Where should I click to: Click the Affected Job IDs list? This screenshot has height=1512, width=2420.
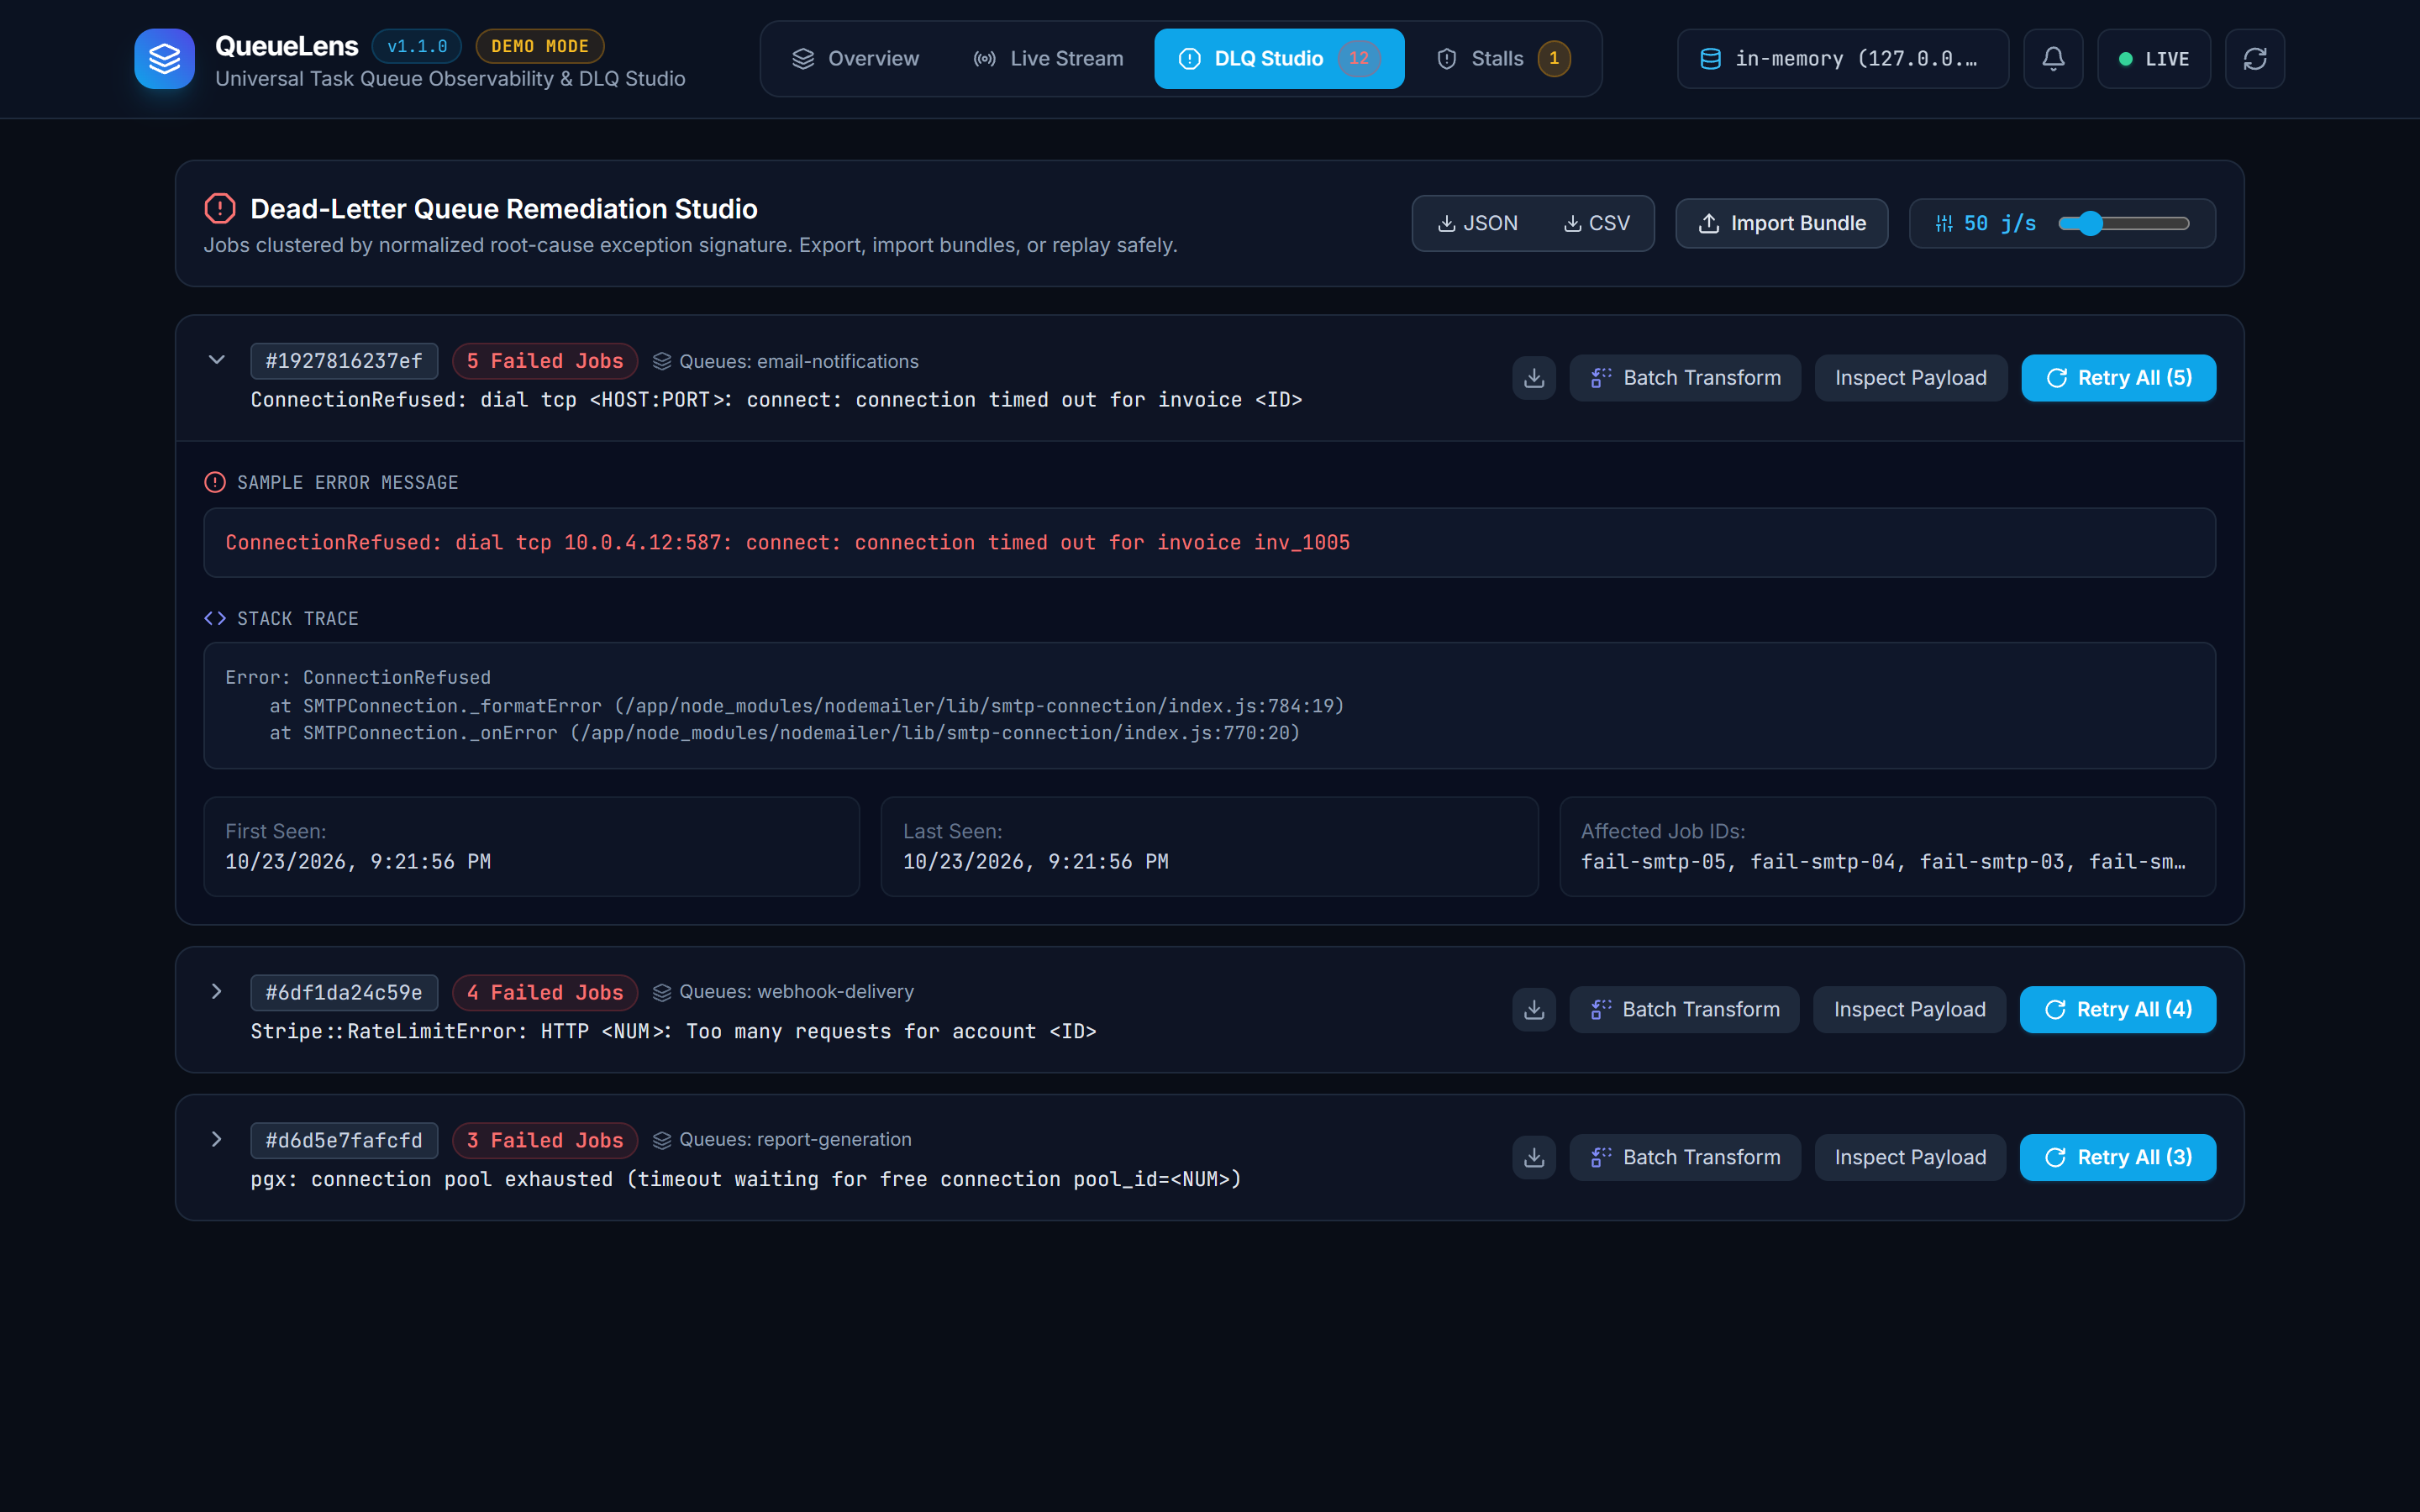pyautogui.click(x=1883, y=861)
